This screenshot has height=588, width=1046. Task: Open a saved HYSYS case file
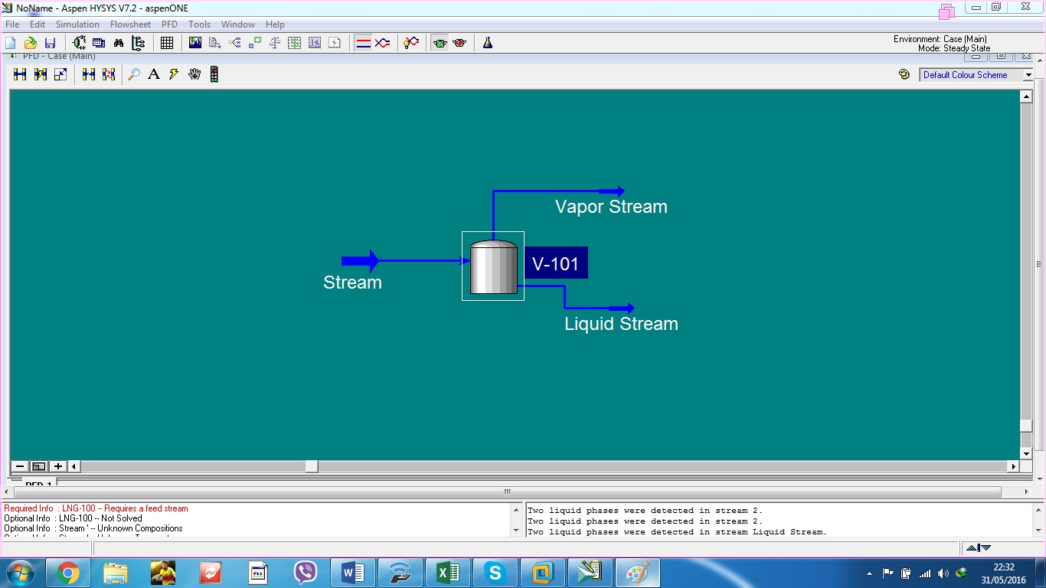tap(30, 42)
